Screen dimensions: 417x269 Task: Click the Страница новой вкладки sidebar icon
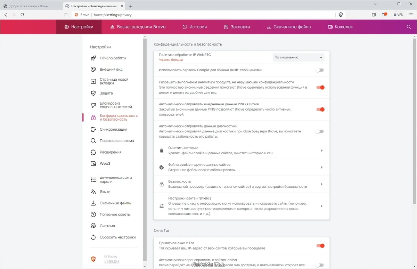[x=93, y=81]
